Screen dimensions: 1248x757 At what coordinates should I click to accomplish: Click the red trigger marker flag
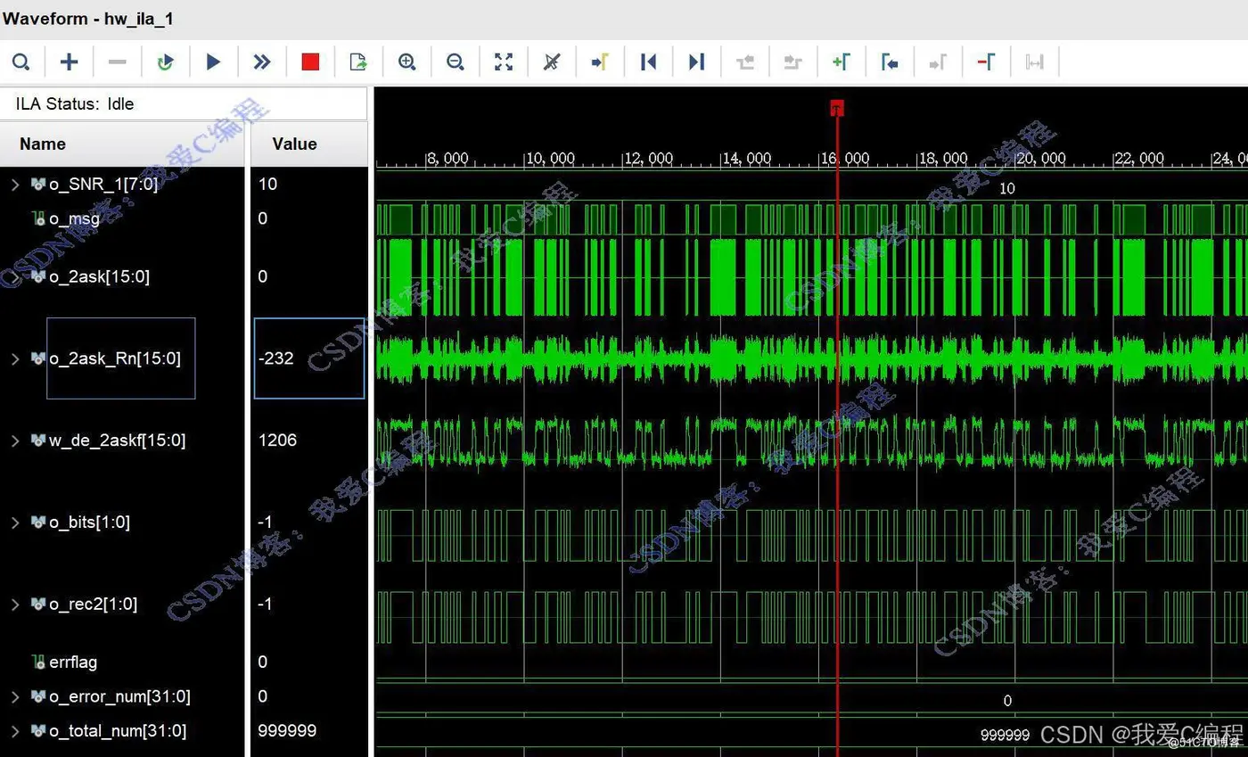pos(836,108)
